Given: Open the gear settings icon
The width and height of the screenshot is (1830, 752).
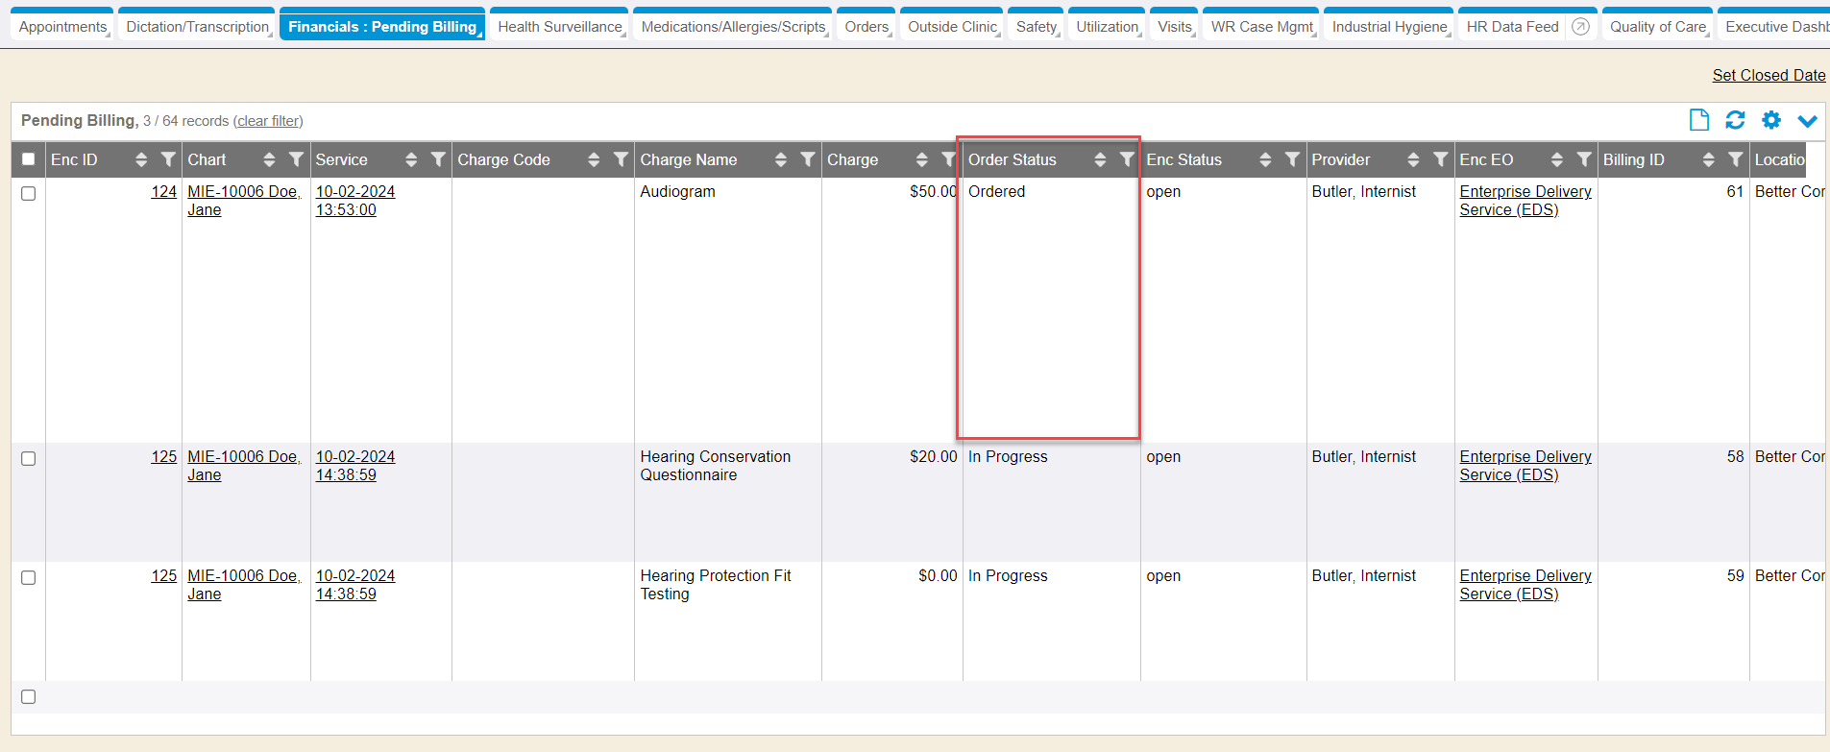Looking at the screenshot, I should coord(1771,120).
